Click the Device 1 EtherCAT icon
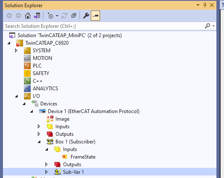The image size is (224, 178). pos(42,111)
